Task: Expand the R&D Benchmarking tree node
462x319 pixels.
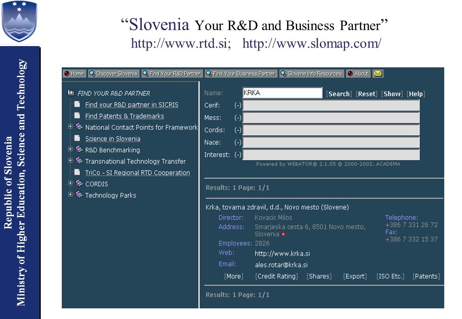Action: [70, 149]
